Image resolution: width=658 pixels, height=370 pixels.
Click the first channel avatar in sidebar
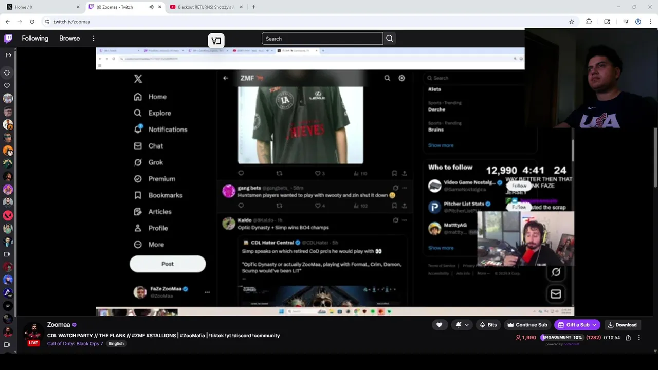coord(7,99)
